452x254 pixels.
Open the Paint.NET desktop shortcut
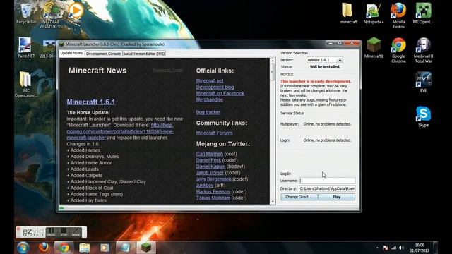(26, 47)
